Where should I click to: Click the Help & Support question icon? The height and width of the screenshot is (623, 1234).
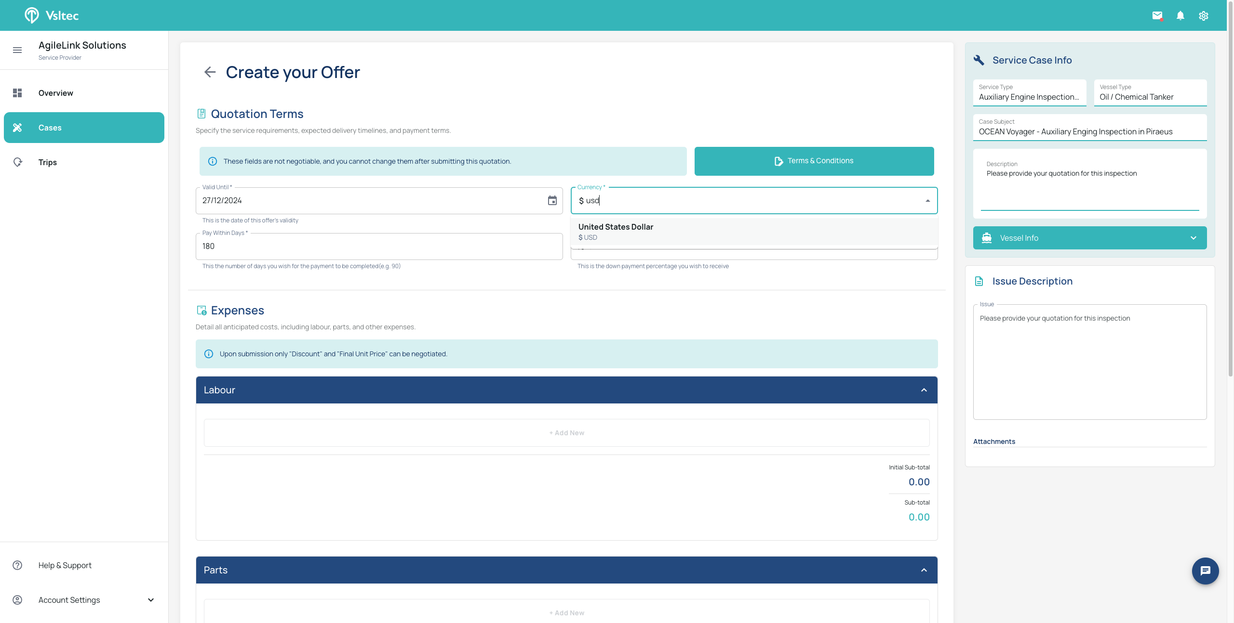[17, 565]
